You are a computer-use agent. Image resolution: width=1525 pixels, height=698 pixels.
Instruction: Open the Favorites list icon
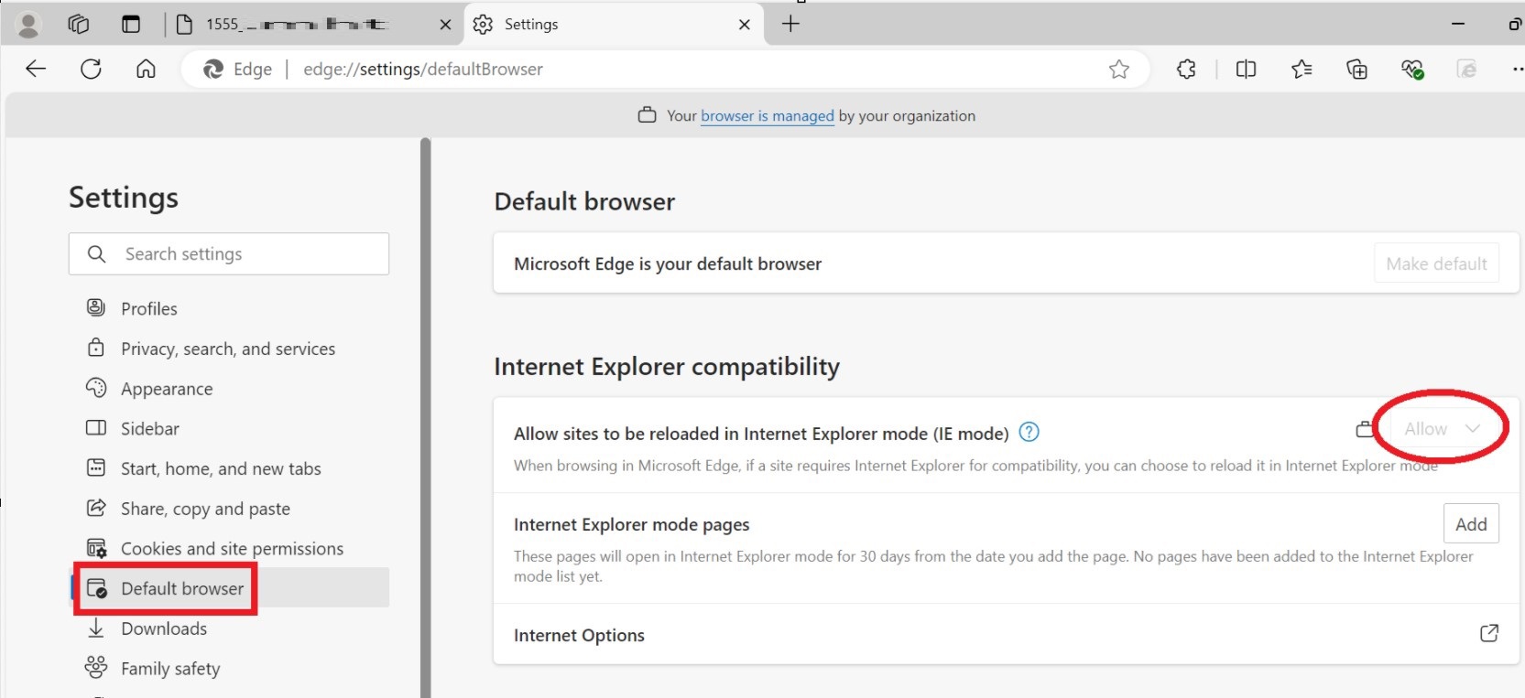(1302, 70)
